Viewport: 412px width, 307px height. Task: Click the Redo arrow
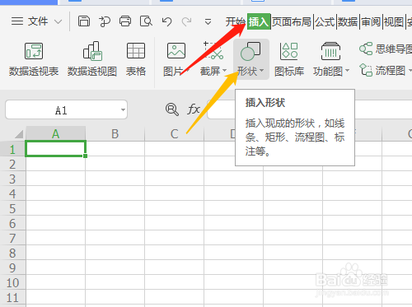point(187,21)
